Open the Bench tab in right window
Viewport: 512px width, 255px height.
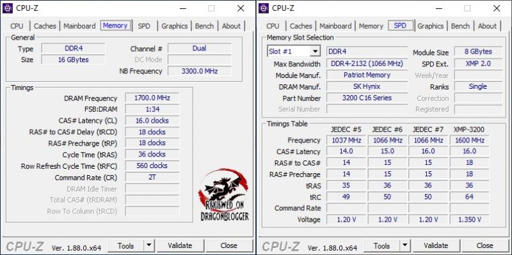[x=460, y=26]
